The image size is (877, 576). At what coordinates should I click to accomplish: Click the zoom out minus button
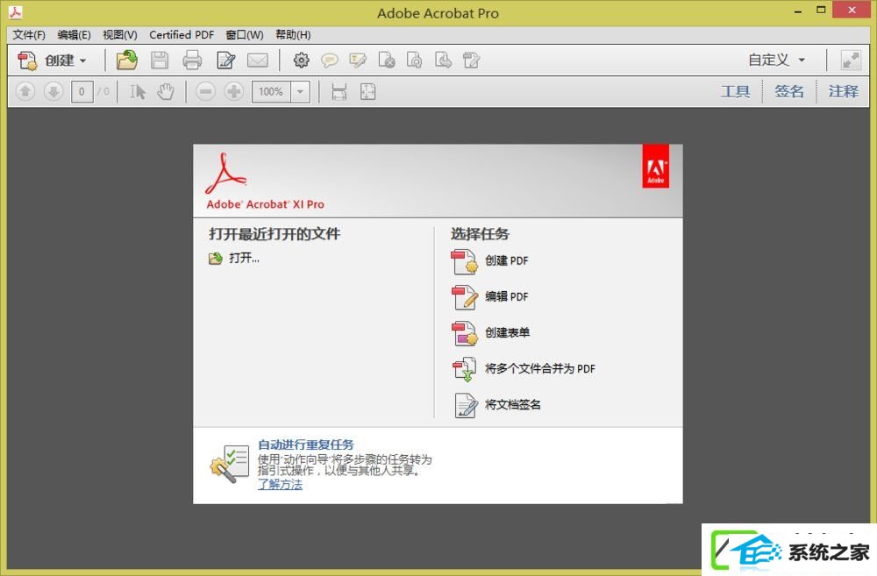click(x=205, y=91)
